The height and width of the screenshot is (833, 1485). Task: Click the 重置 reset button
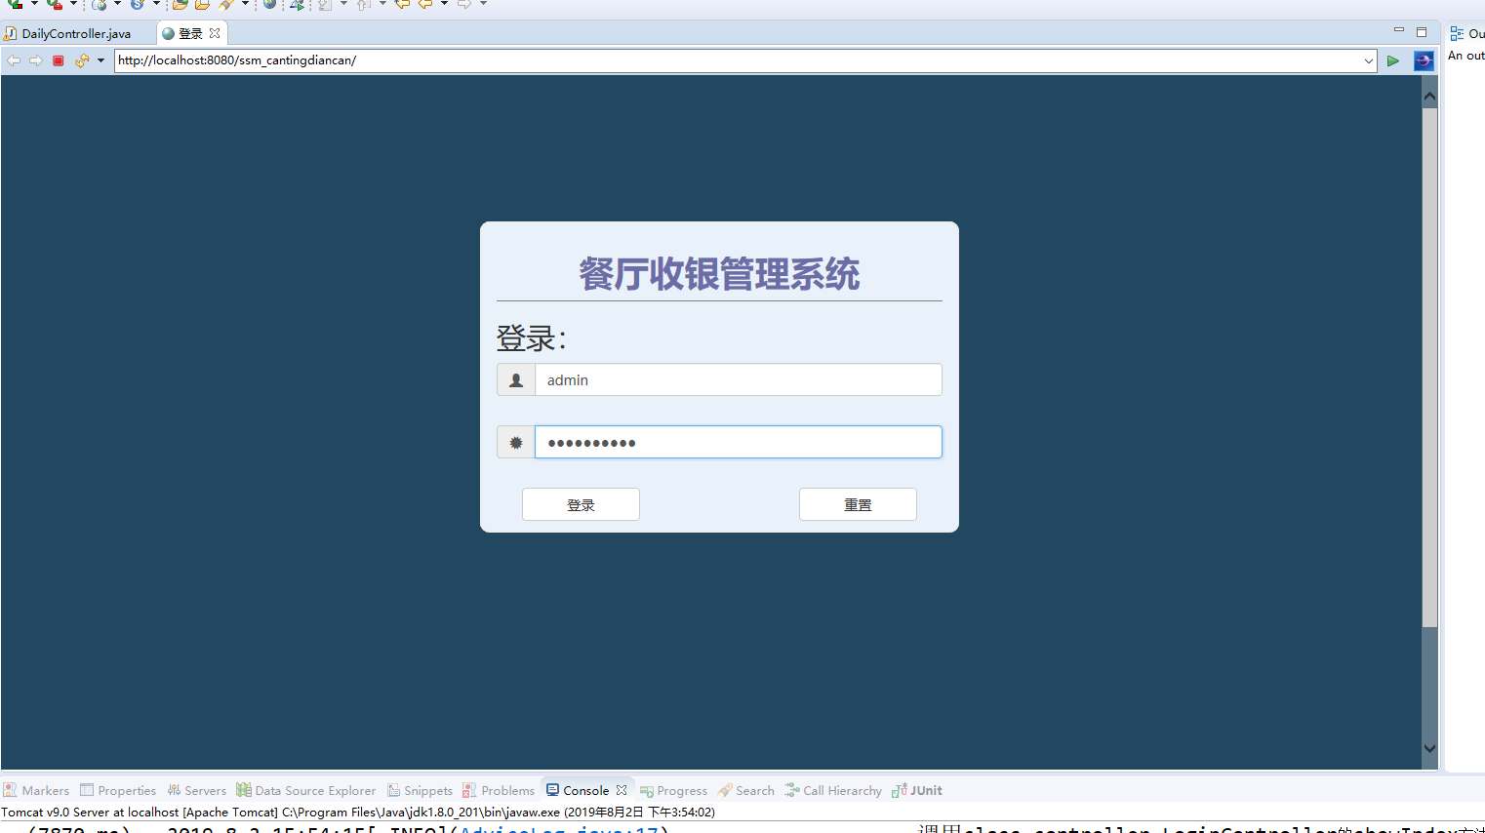858,504
